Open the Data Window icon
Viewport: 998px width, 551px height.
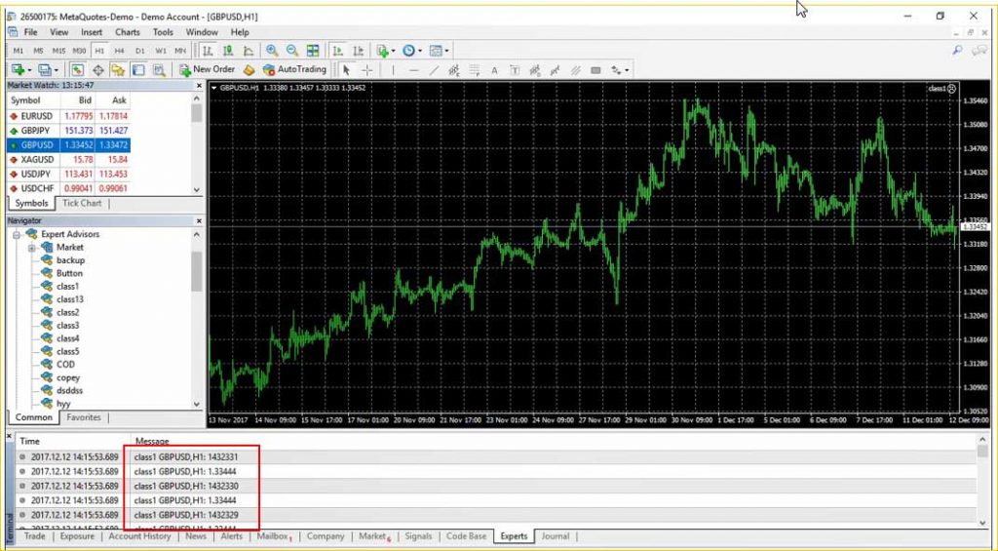click(98, 70)
